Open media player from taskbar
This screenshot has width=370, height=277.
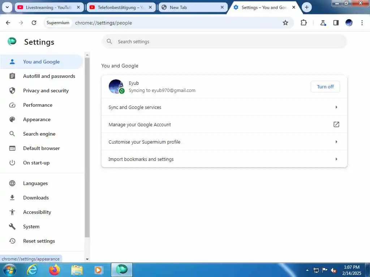pyautogui.click(x=98, y=270)
